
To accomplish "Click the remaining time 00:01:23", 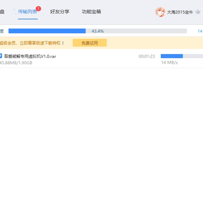I will 147,56.
